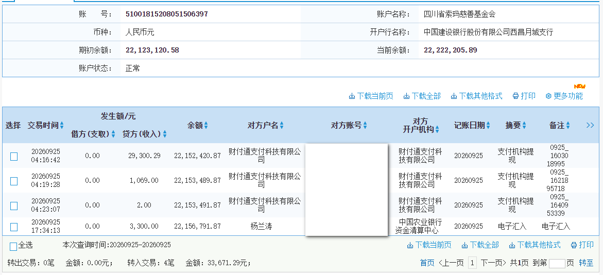
Task: Check the 04:16:42 transaction row checkbox
Action: 14,156
